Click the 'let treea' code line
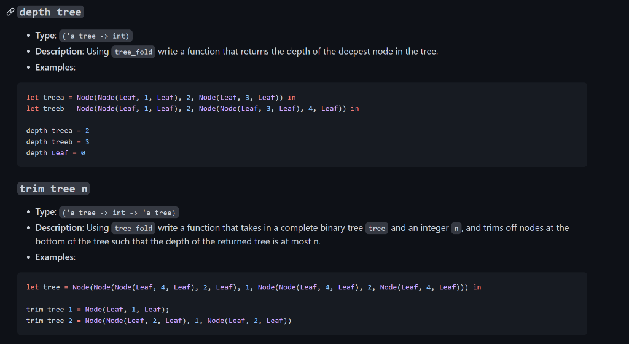 click(x=161, y=98)
